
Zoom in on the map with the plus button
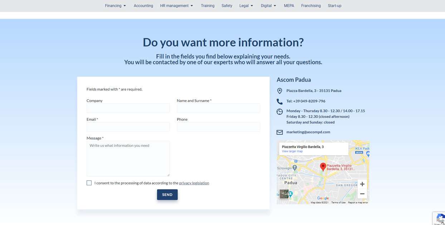(x=362, y=184)
